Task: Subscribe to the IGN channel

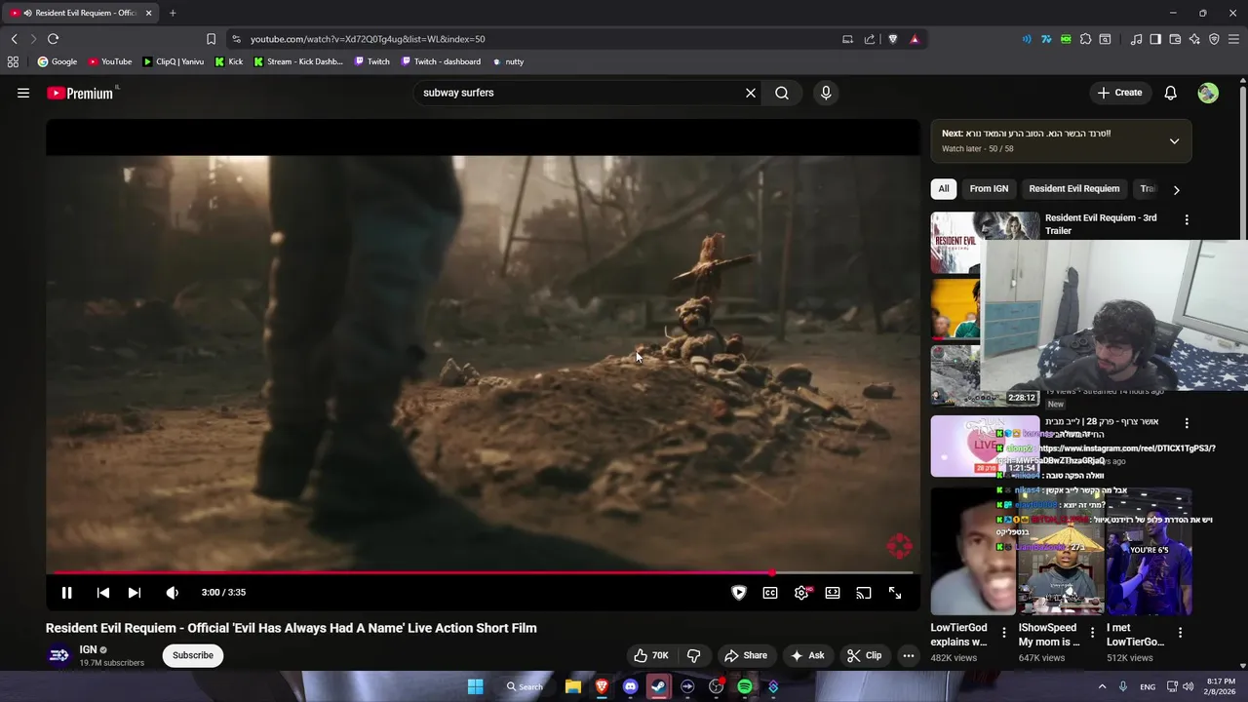Action: 193,655
